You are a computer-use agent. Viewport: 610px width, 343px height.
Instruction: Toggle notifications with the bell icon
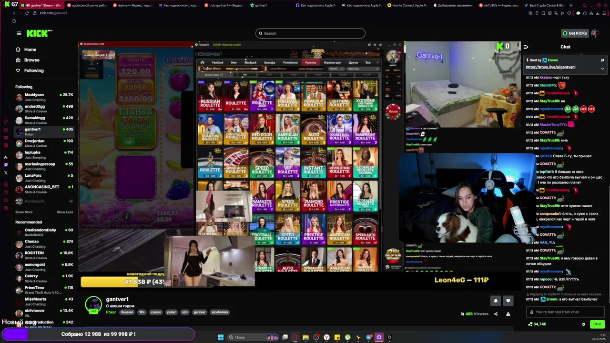pos(496,301)
